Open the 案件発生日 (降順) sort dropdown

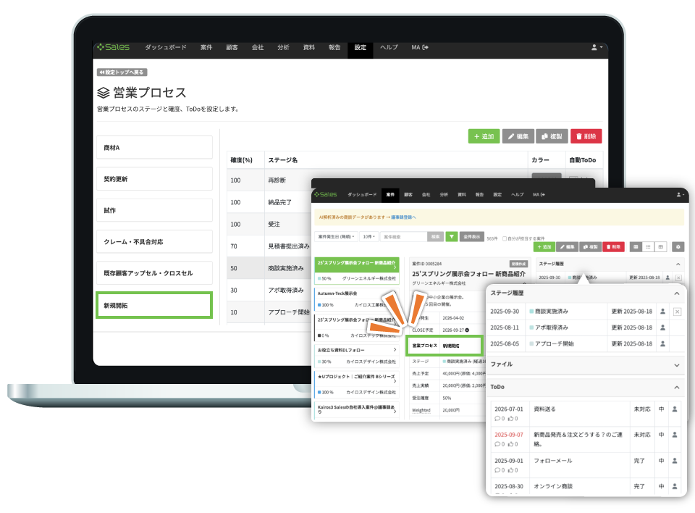[x=335, y=236]
